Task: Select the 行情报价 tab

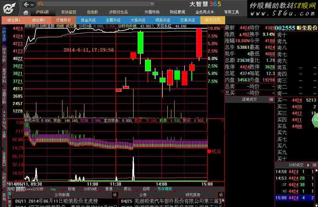Action: pyautogui.click(x=63, y=20)
